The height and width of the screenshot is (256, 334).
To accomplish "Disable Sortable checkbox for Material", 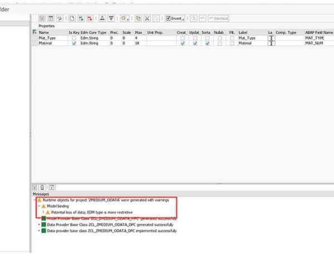I will pyautogui.click(x=207, y=43).
